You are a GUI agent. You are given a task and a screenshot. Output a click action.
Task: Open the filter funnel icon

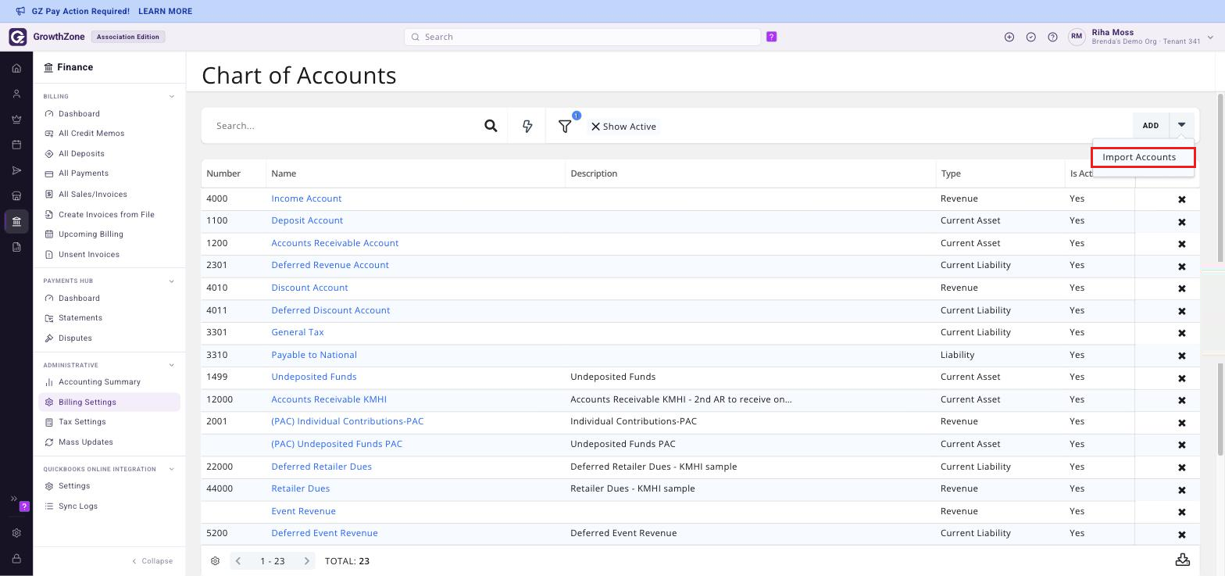pos(565,126)
